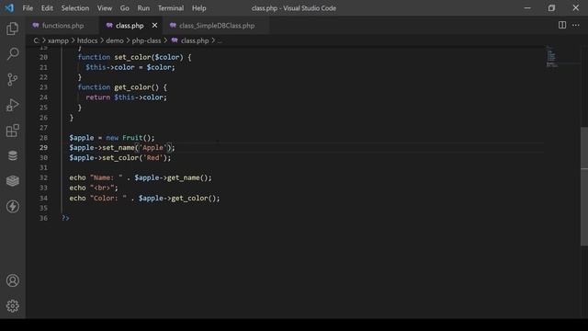Open the Search view icon
The width and height of the screenshot is (588, 331).
tap(12, 53)
